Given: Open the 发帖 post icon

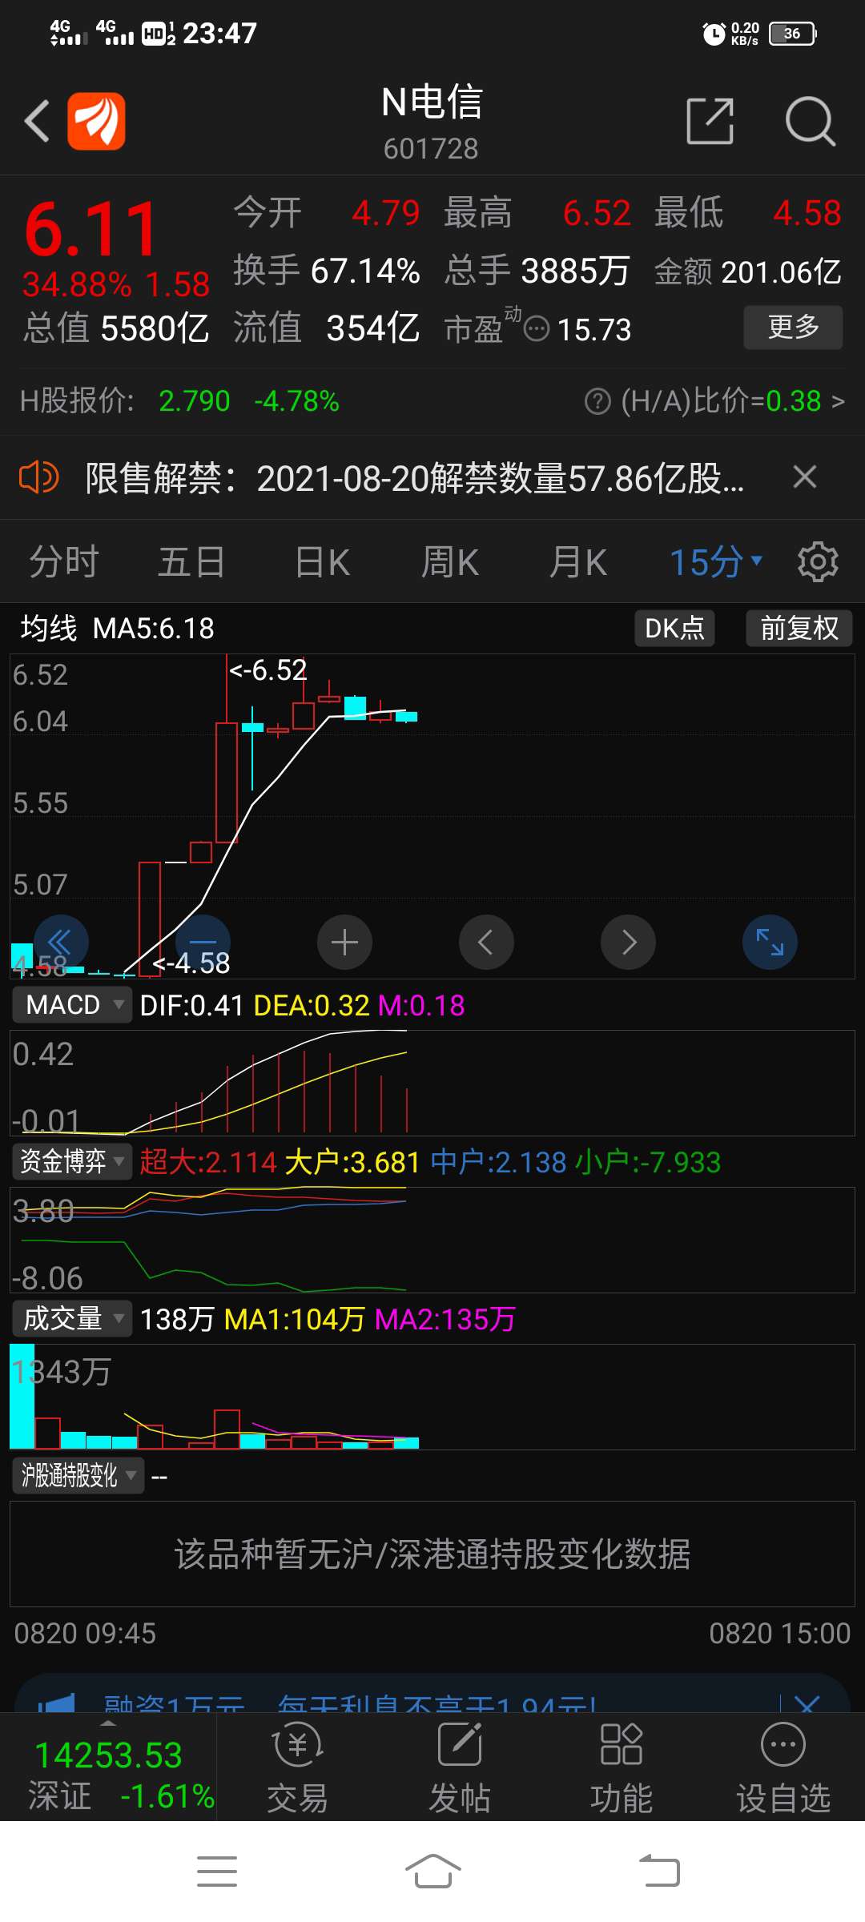Looking at the screenshot, I should point(460,1767).
